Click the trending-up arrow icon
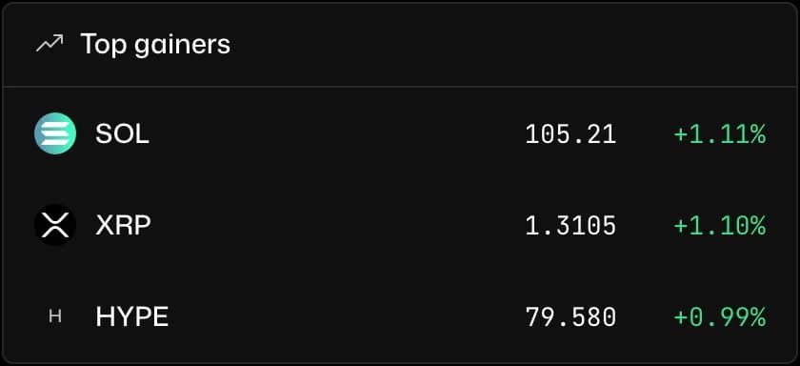Screen dimensions: 800x366 pyautogui.click(x=50, y=44)
